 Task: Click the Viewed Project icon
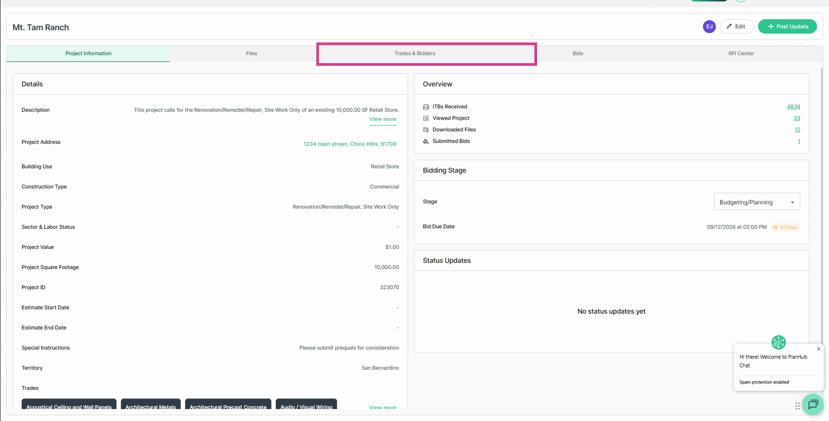(x=426, y=118)
